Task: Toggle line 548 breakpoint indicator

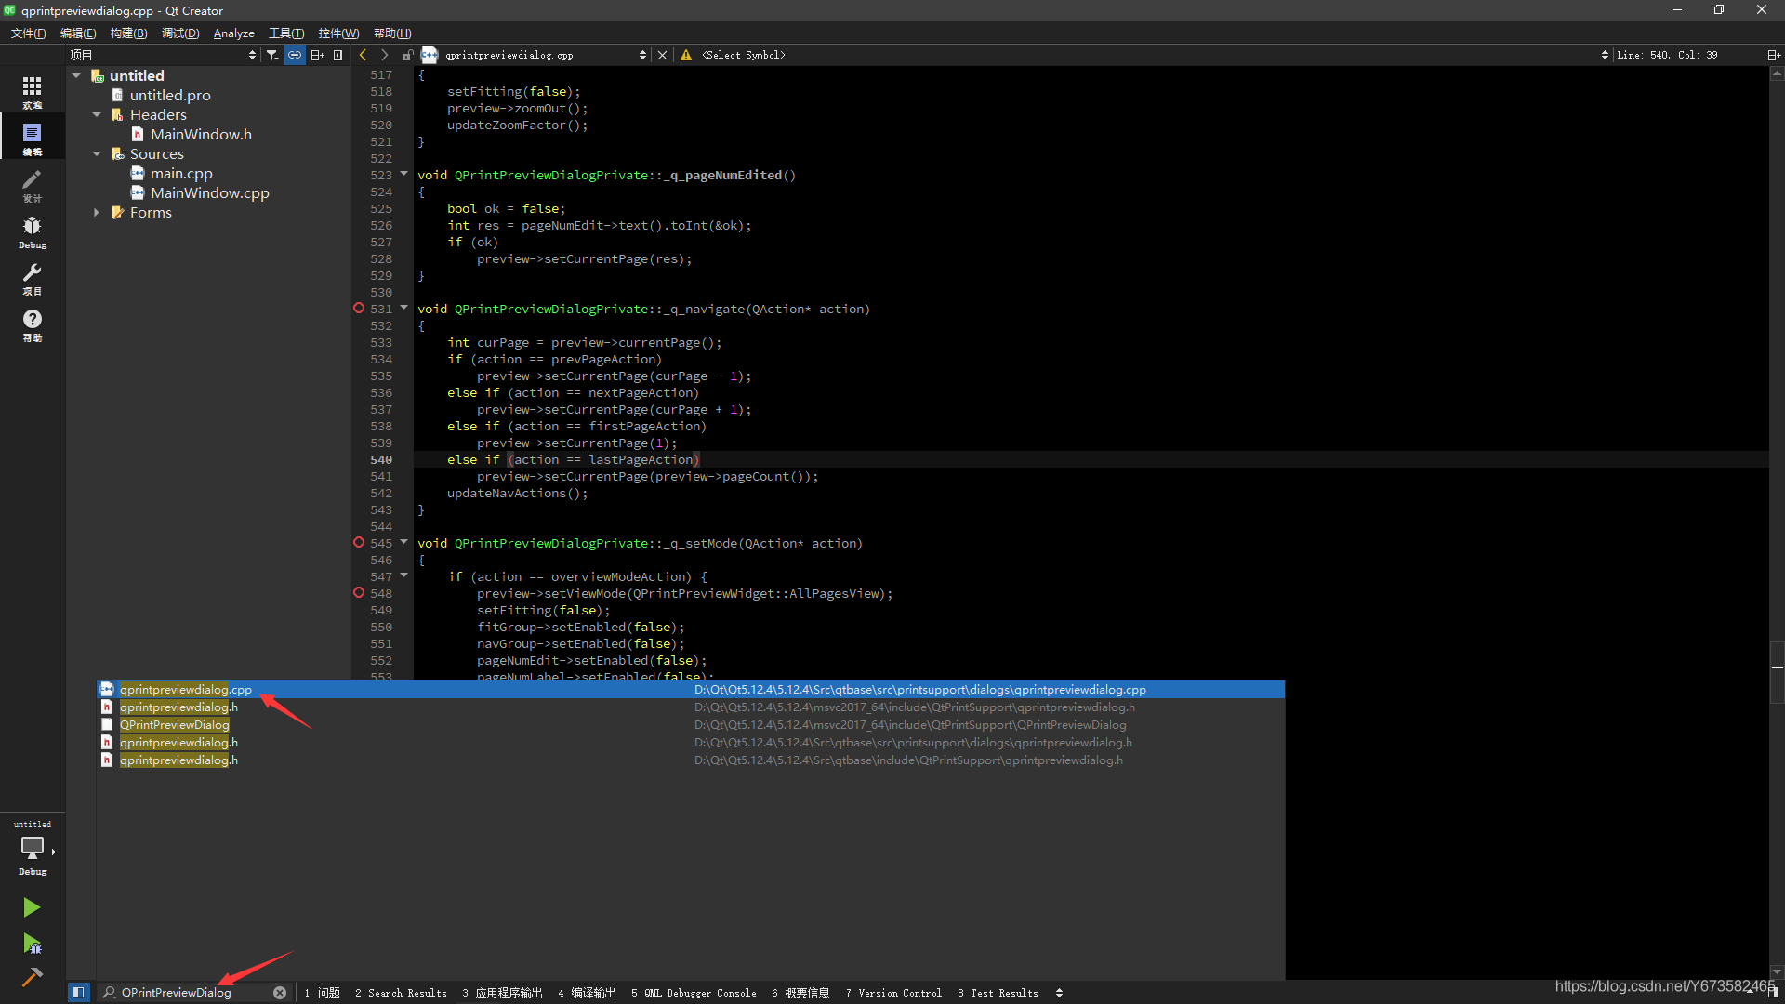Action: (359, 593)
